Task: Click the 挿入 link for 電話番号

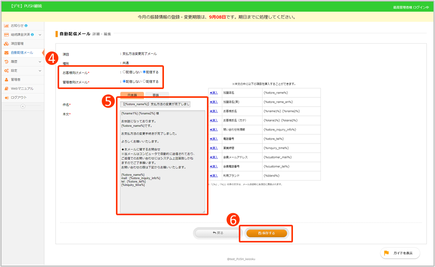Action: click(214, 138)
